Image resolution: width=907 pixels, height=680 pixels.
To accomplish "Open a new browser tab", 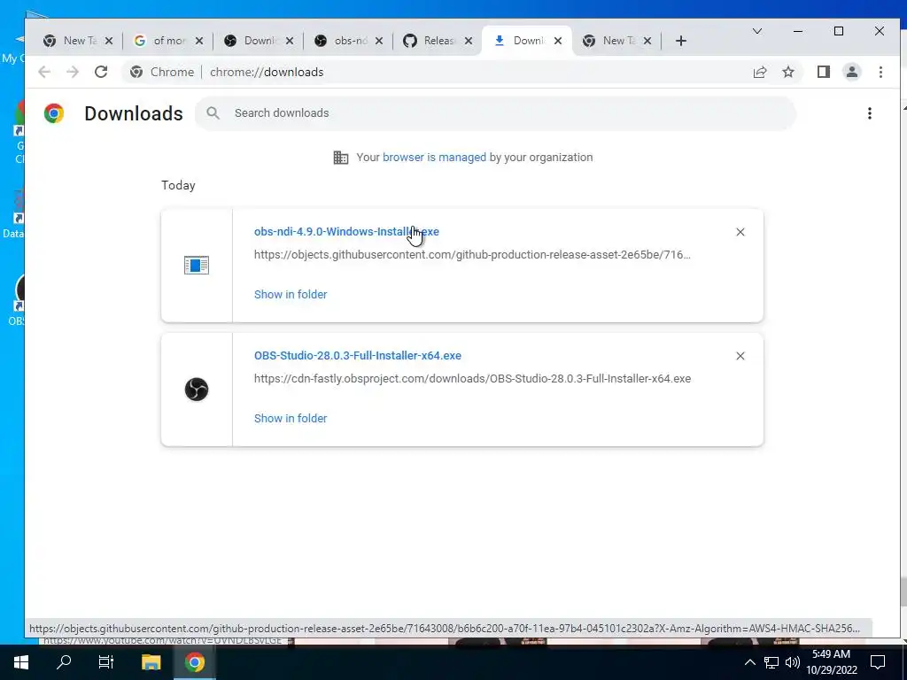I will 681,41.
